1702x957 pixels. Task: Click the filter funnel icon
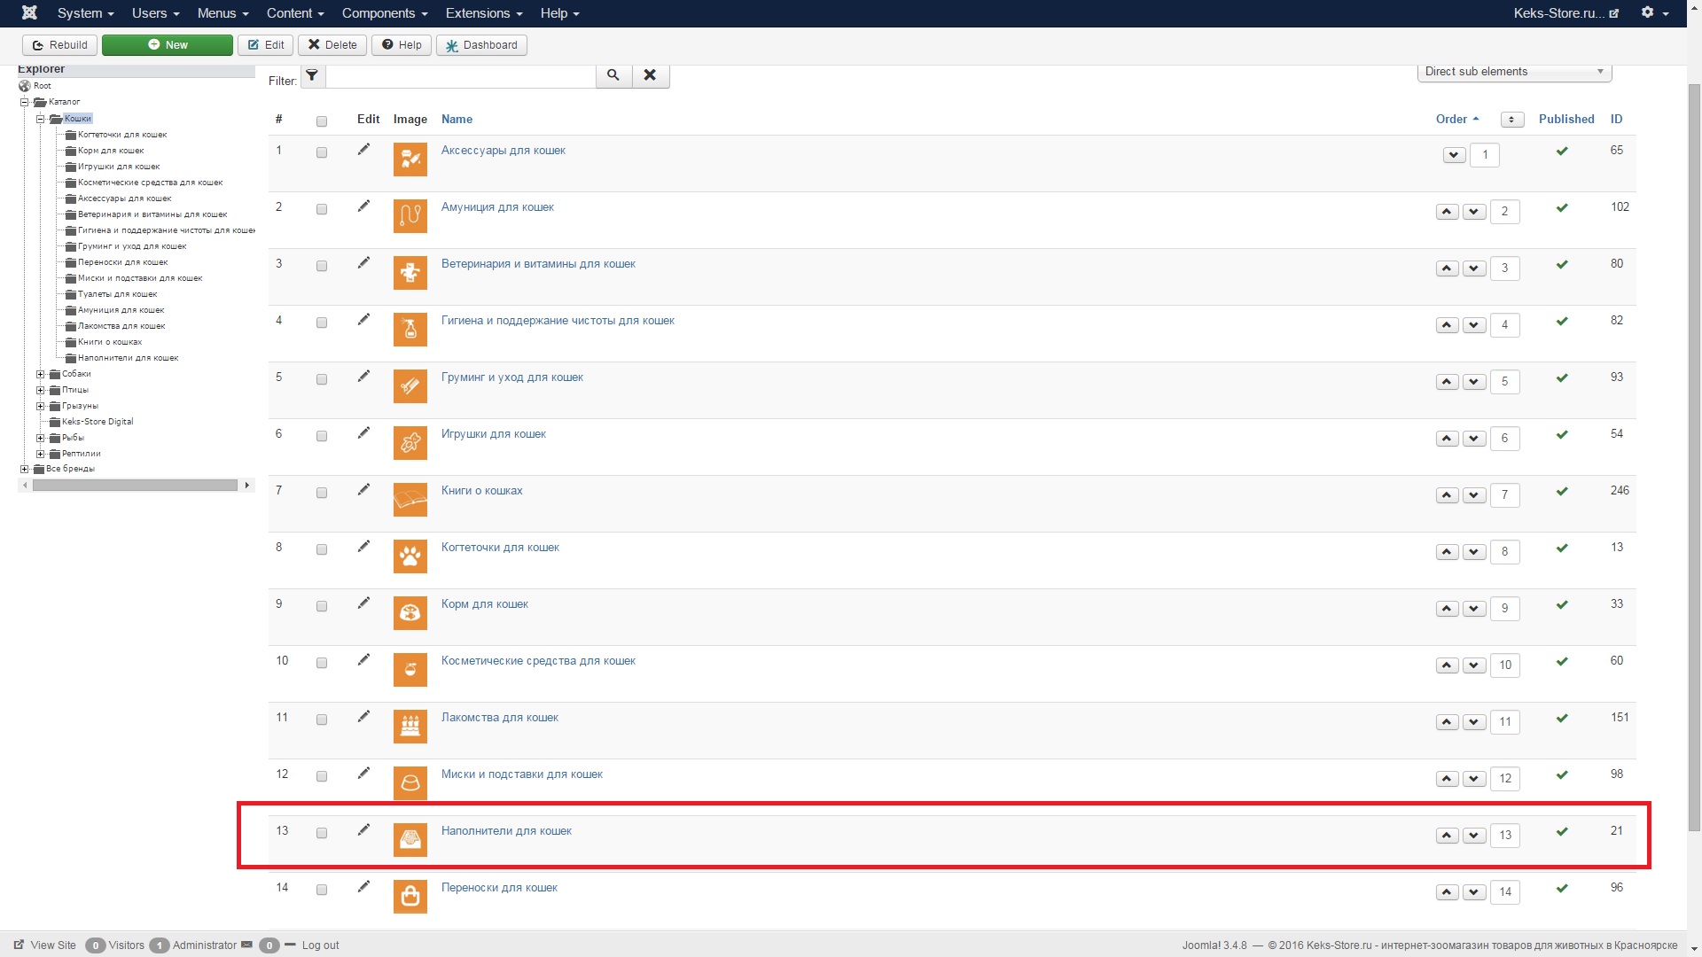click(312, 75)
